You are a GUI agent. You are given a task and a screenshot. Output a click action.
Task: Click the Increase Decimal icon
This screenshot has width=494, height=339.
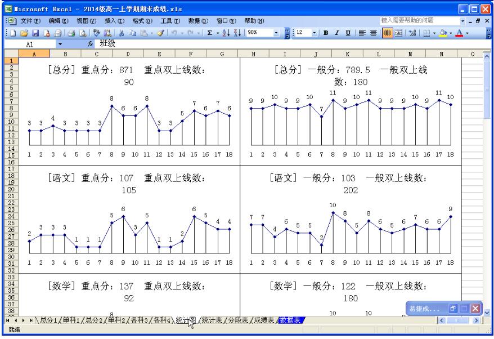click(412, 33)
